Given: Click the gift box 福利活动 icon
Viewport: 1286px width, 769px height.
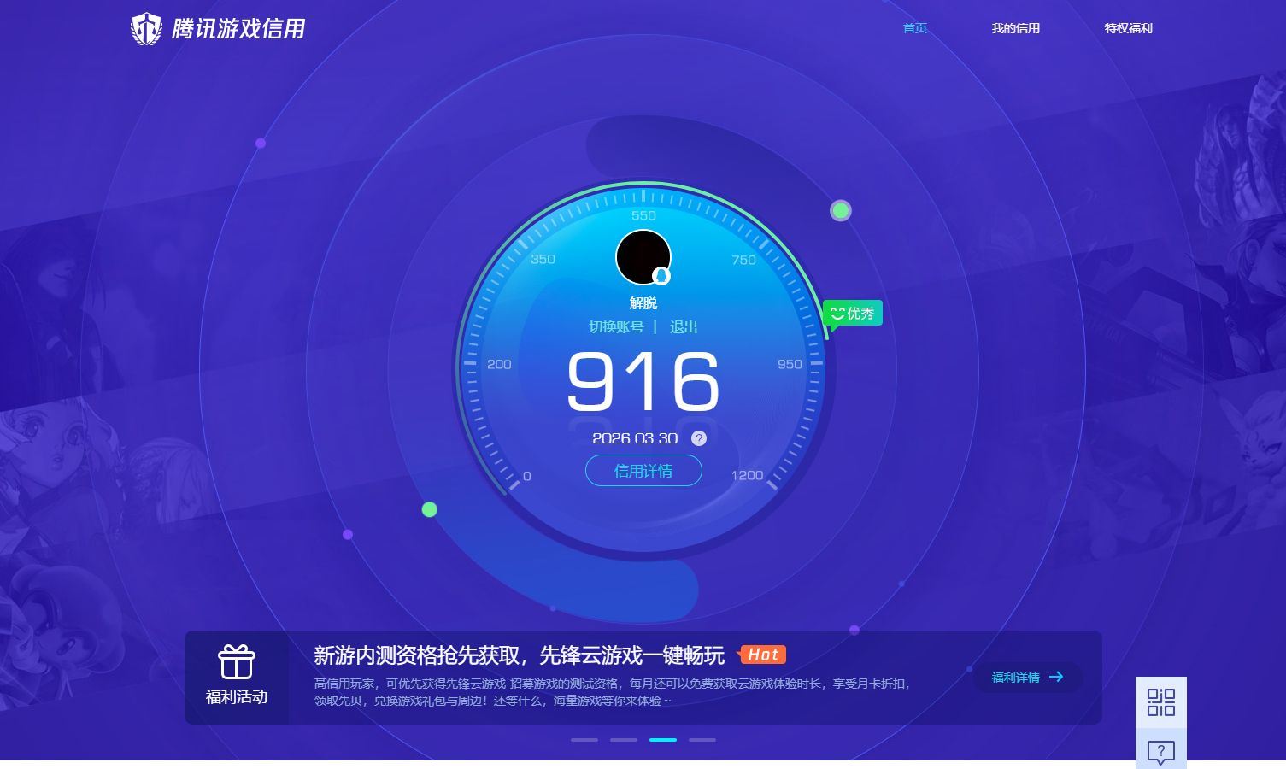Looking at the screenshot, I should coord(237,662).
